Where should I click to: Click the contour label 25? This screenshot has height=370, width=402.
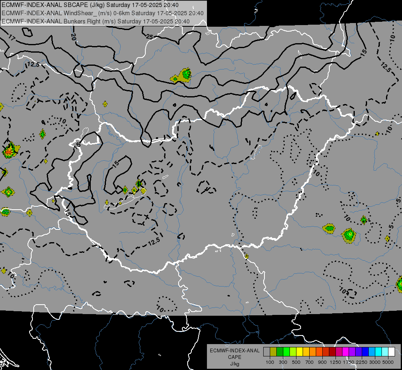(x=149, y=37)
